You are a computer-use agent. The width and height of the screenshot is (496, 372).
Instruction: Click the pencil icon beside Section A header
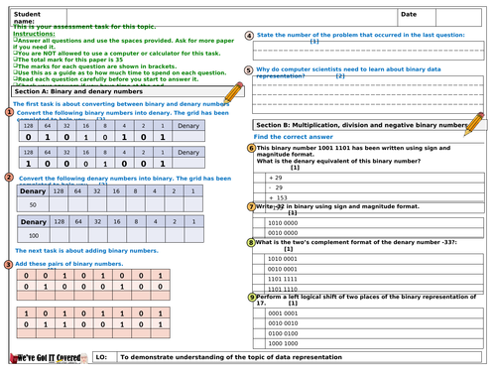(234, 92)
